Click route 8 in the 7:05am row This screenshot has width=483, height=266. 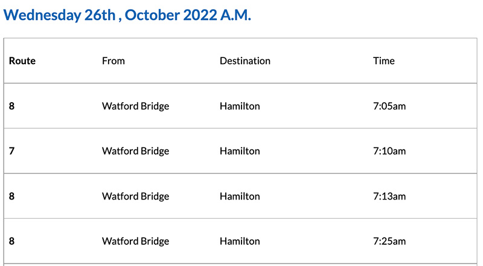[12, 106]
